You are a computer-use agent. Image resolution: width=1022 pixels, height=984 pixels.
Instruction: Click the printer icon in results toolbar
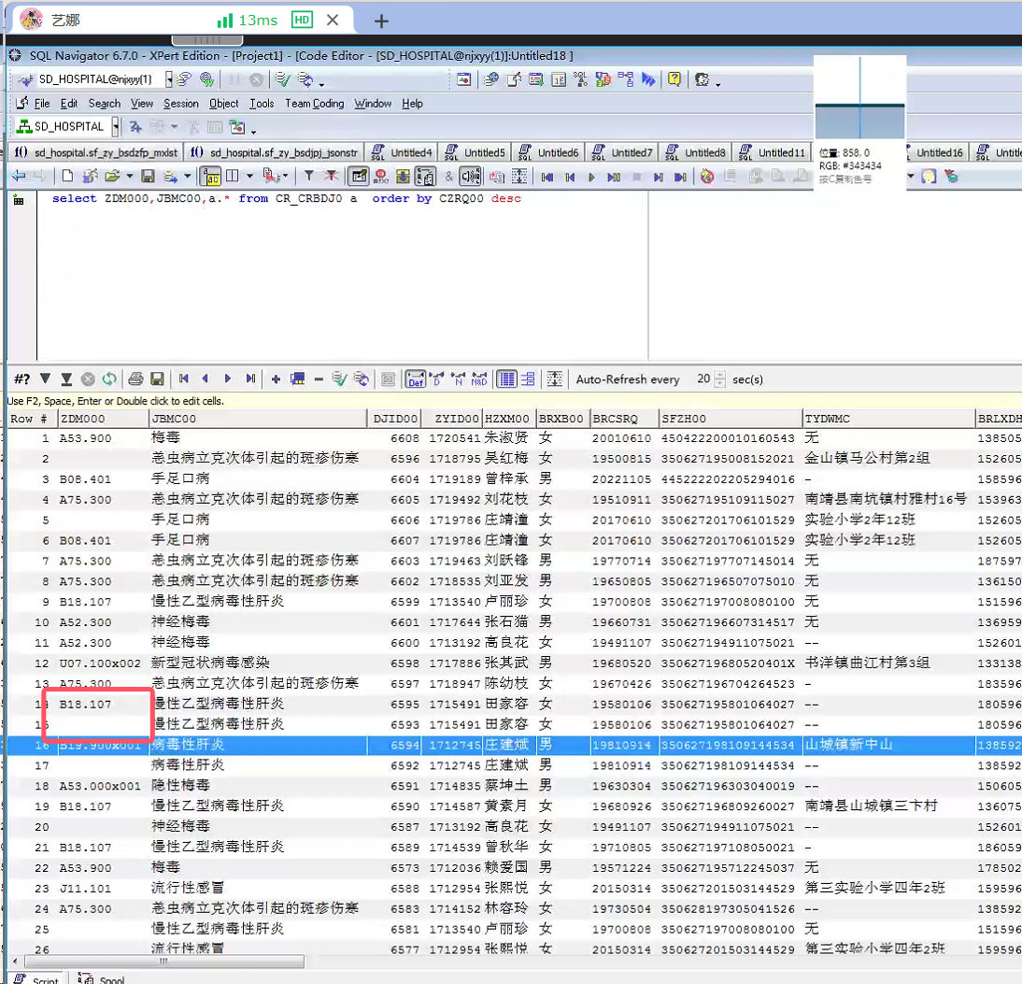pyautogui.click(x=135, y=378)
